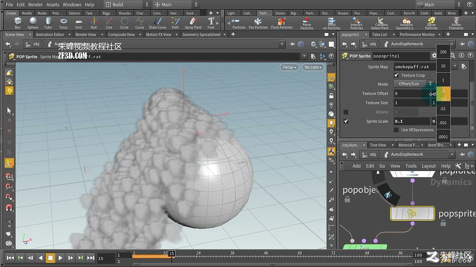Enable the Use VEXpressions checkbox
476x267 pixels.
click(x=396, y=130)
